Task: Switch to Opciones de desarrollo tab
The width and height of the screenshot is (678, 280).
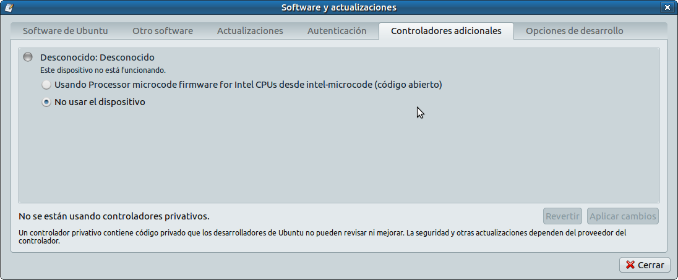Action: (x=574, y=31)
